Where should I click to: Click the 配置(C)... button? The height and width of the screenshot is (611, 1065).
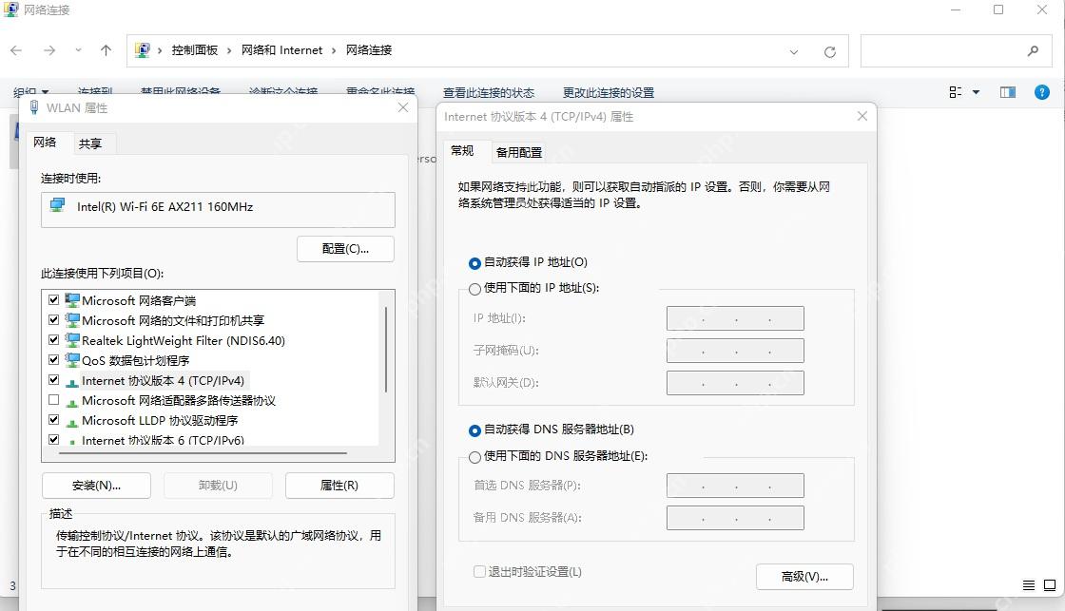point(345,248)
